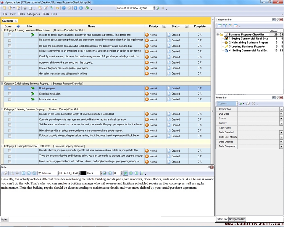Click the bullet list icon in Note toolbar
The width and height of the screenshot is (284, 227).
[x=142, y=173]
